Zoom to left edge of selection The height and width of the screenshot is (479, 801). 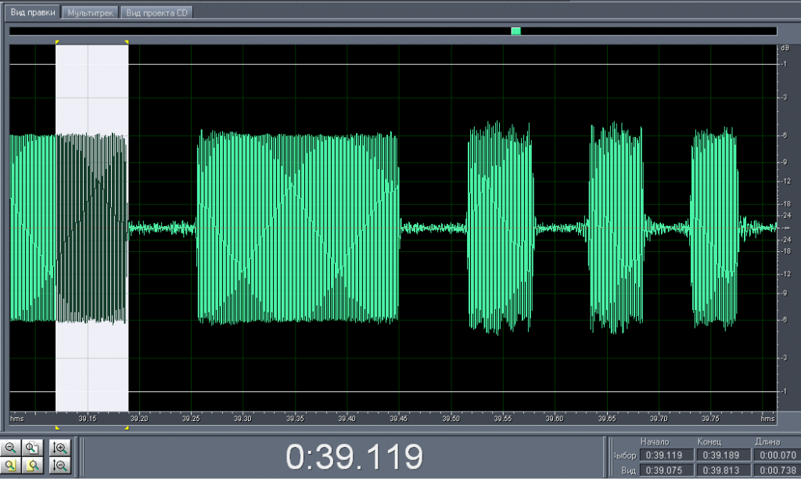pyautogui.click(x=12, y=466)
